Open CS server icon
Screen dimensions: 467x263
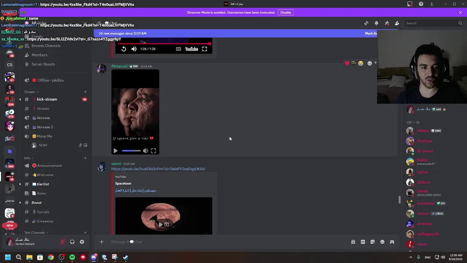pyautogui.click(x=10, y=65)
